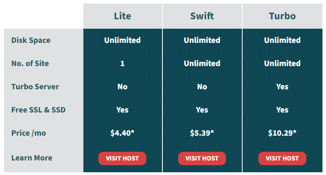Click the Learn More row label
The width and height of the screenshot is (326, 175).
[32, 158]
